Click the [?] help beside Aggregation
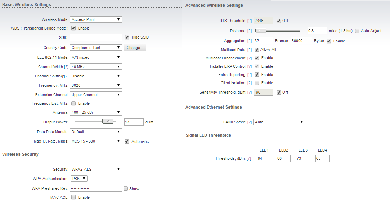390x212 pixels. pos(250,41)
